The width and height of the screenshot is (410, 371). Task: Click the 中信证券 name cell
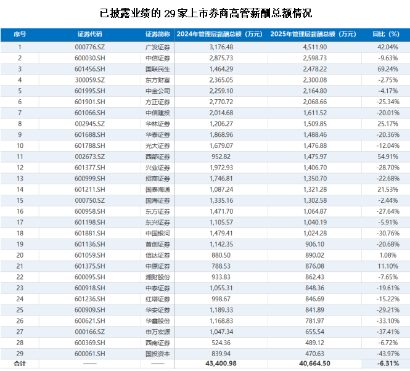click(x=158, y=59)
